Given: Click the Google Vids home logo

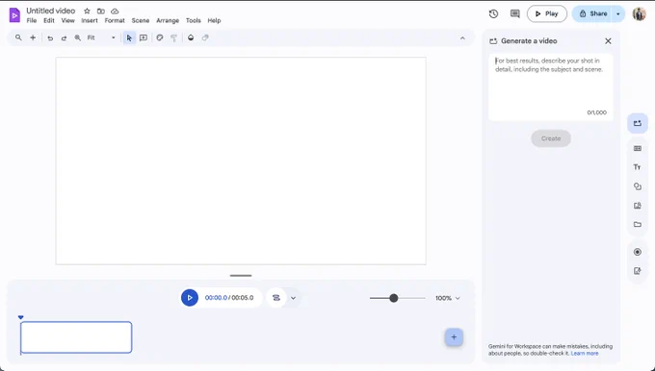Looking at the screenshot, I should pos(14,15).
